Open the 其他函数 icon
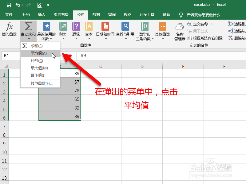This screenshot has height=184, width=246. coord(162,26)
